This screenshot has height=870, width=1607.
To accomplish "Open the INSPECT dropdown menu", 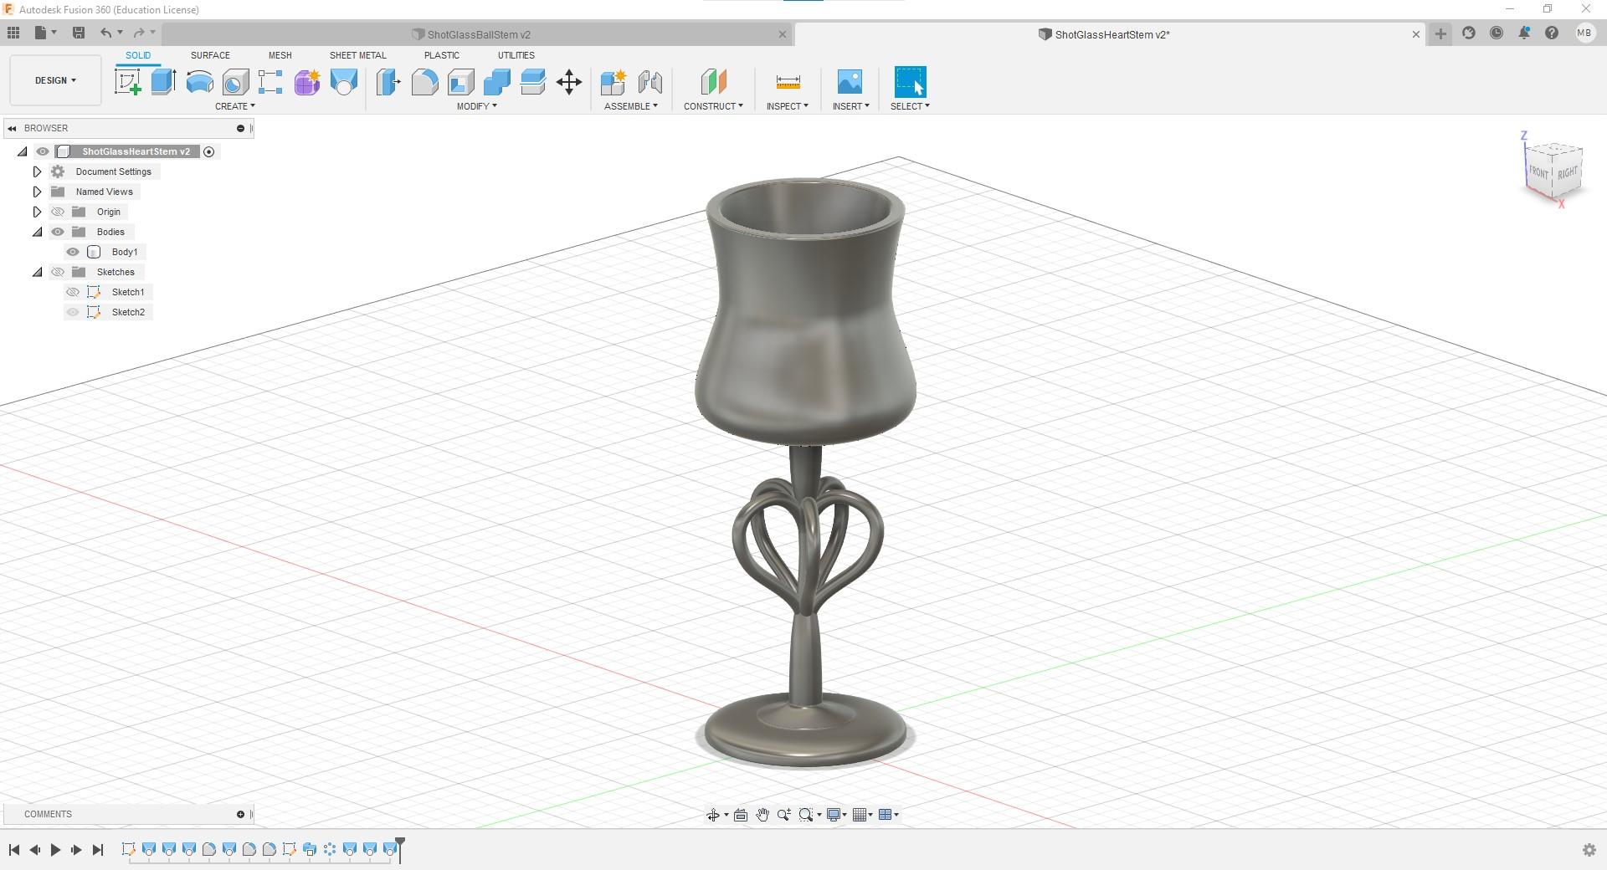I will (788, 106).
